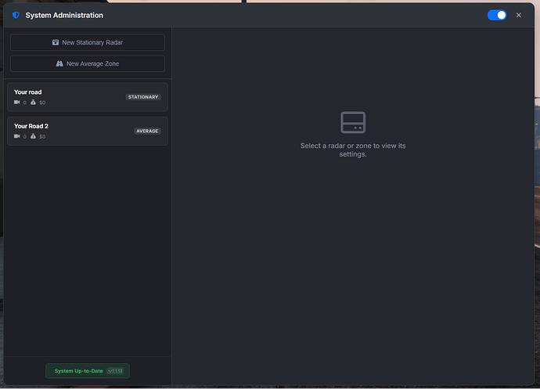Click the $0 amount under Your road

coord(42,103)
